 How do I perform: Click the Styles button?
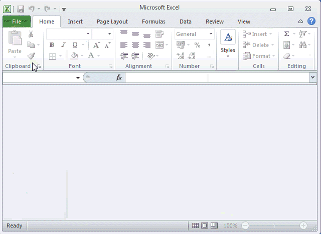(x=228, y=44)
